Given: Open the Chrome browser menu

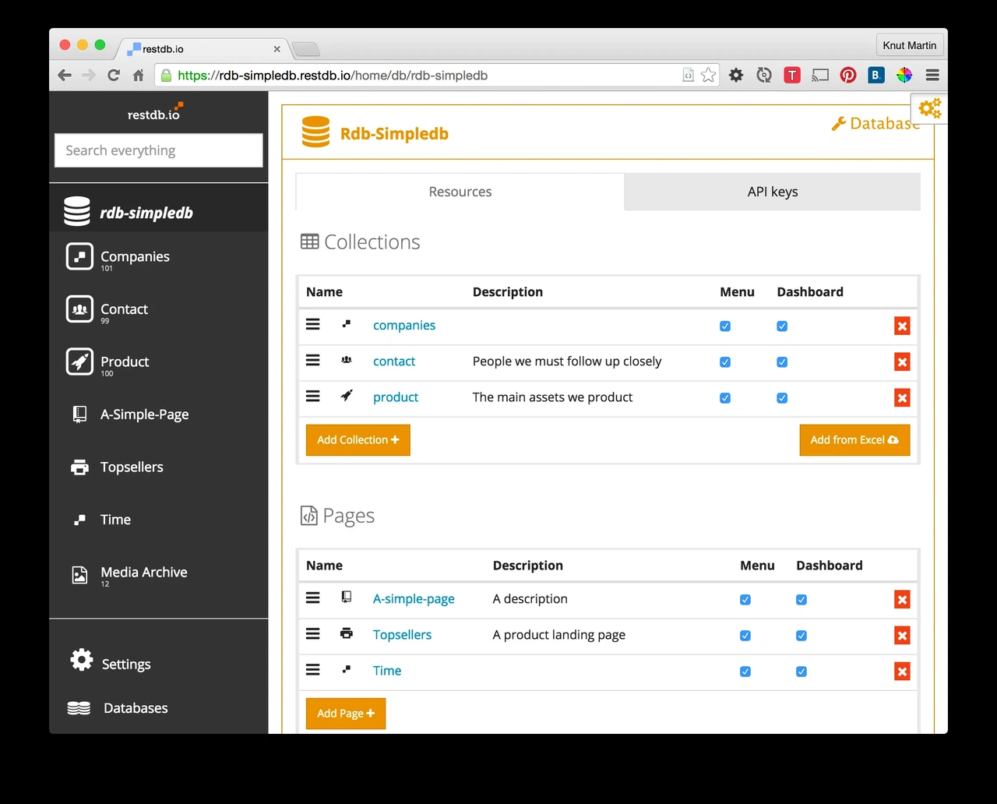Looking at the screenshot, I should (x=932, y=75).
